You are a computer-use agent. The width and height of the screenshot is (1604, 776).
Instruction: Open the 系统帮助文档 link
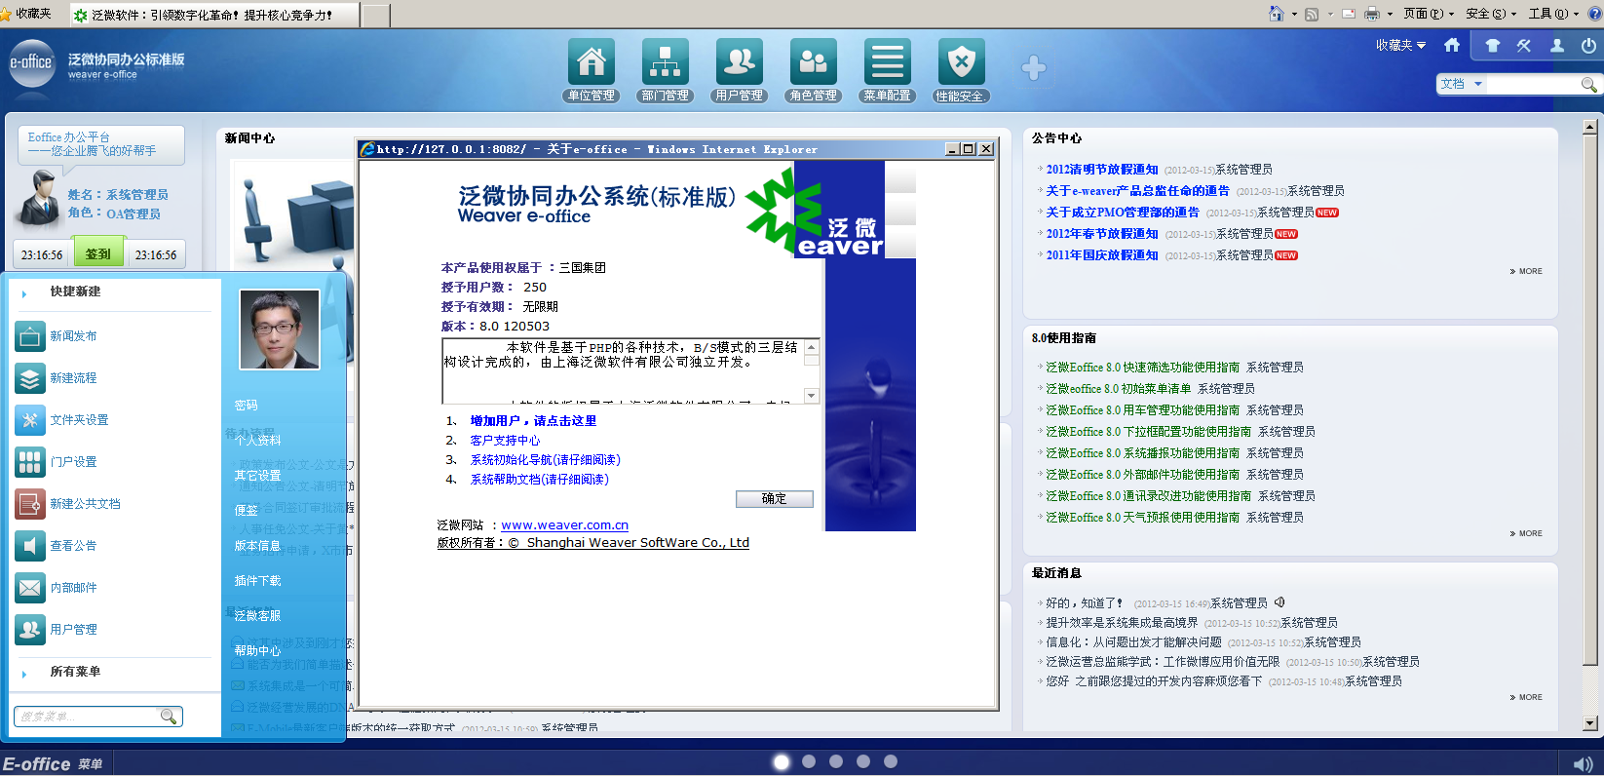point(539,480)
